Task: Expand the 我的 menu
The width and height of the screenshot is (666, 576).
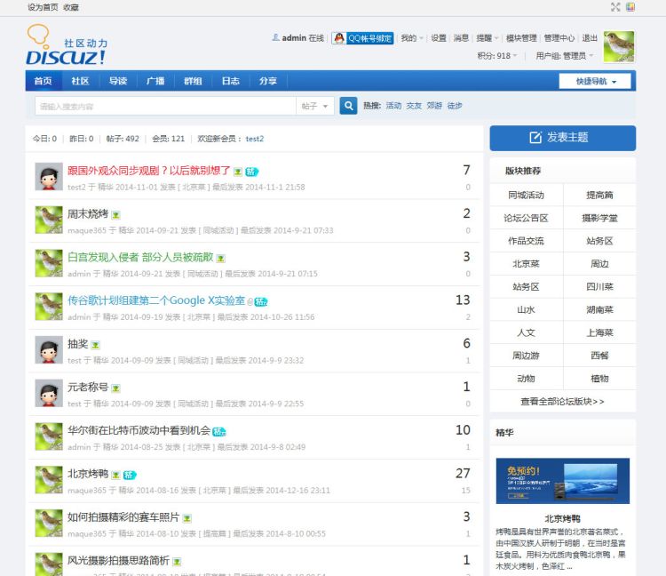Action: tap(412, 38)
